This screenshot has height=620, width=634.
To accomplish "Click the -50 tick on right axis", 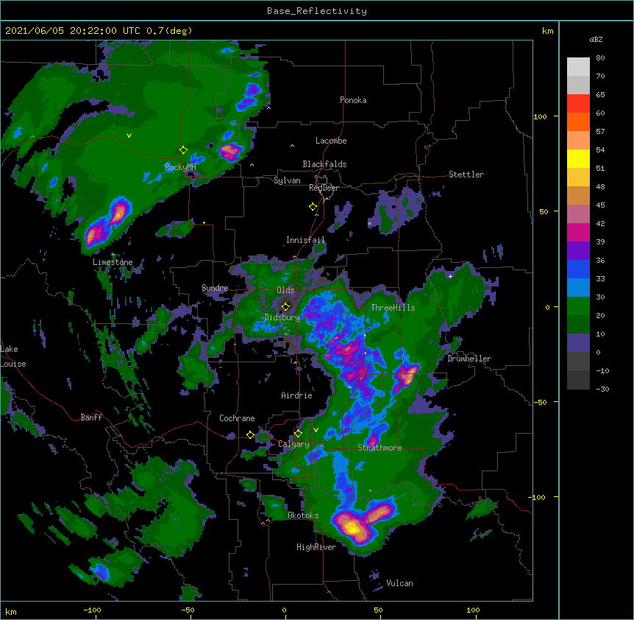I will (540, 402).
